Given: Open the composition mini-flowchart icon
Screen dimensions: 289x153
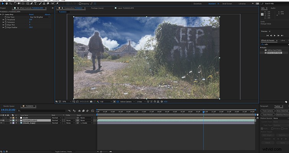Looking at the screenshot, I should pyautogui.click(x=69, y=111).
